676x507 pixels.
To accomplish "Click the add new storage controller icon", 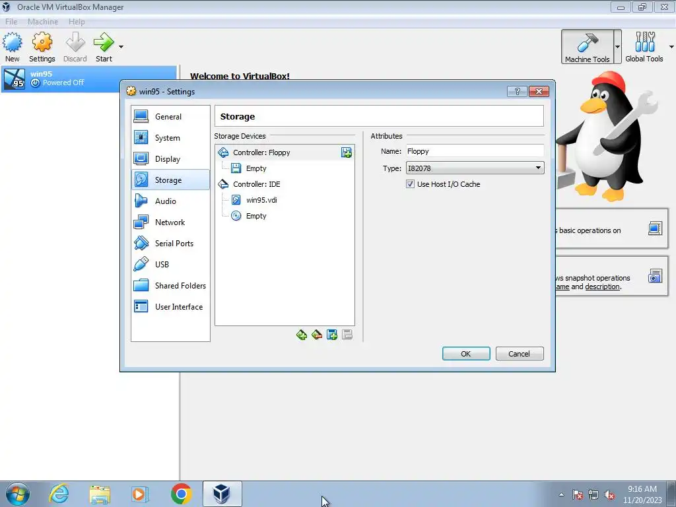I will (301, 335).
